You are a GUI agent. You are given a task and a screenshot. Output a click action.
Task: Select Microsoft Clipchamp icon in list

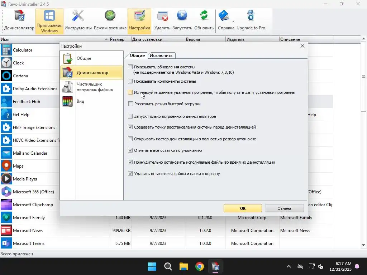coord(6,204)
